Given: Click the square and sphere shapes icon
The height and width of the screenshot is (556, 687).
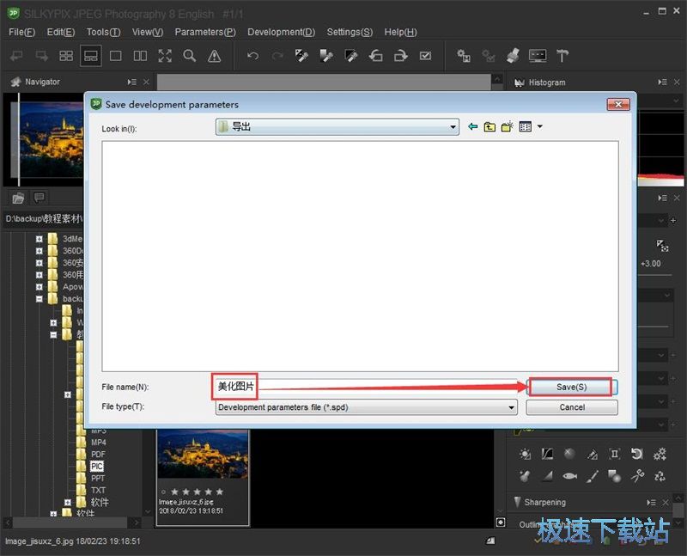Looking at the screenshot, I should [614, 476].
